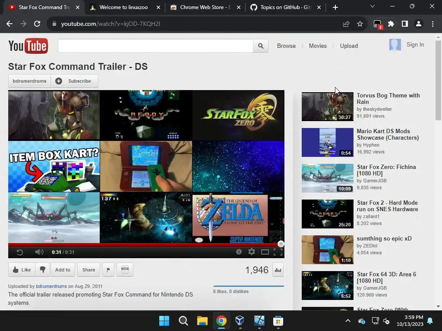Show video statistics bar-chart icon
The height and width of the screenshot is (331, 442).
click(x=278, y=270)
